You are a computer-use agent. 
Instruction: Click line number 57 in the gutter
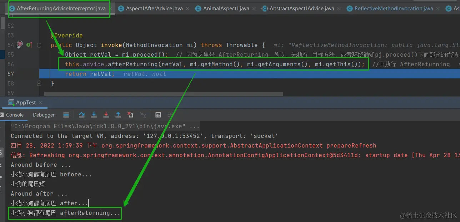point(10,74)
